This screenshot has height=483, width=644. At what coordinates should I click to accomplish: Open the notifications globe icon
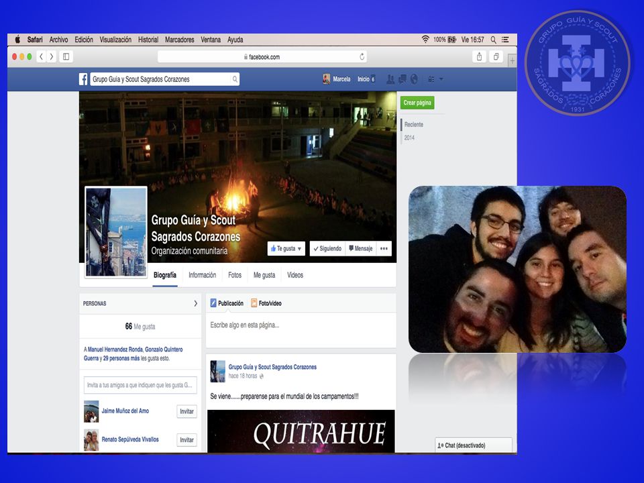point(414,79)
